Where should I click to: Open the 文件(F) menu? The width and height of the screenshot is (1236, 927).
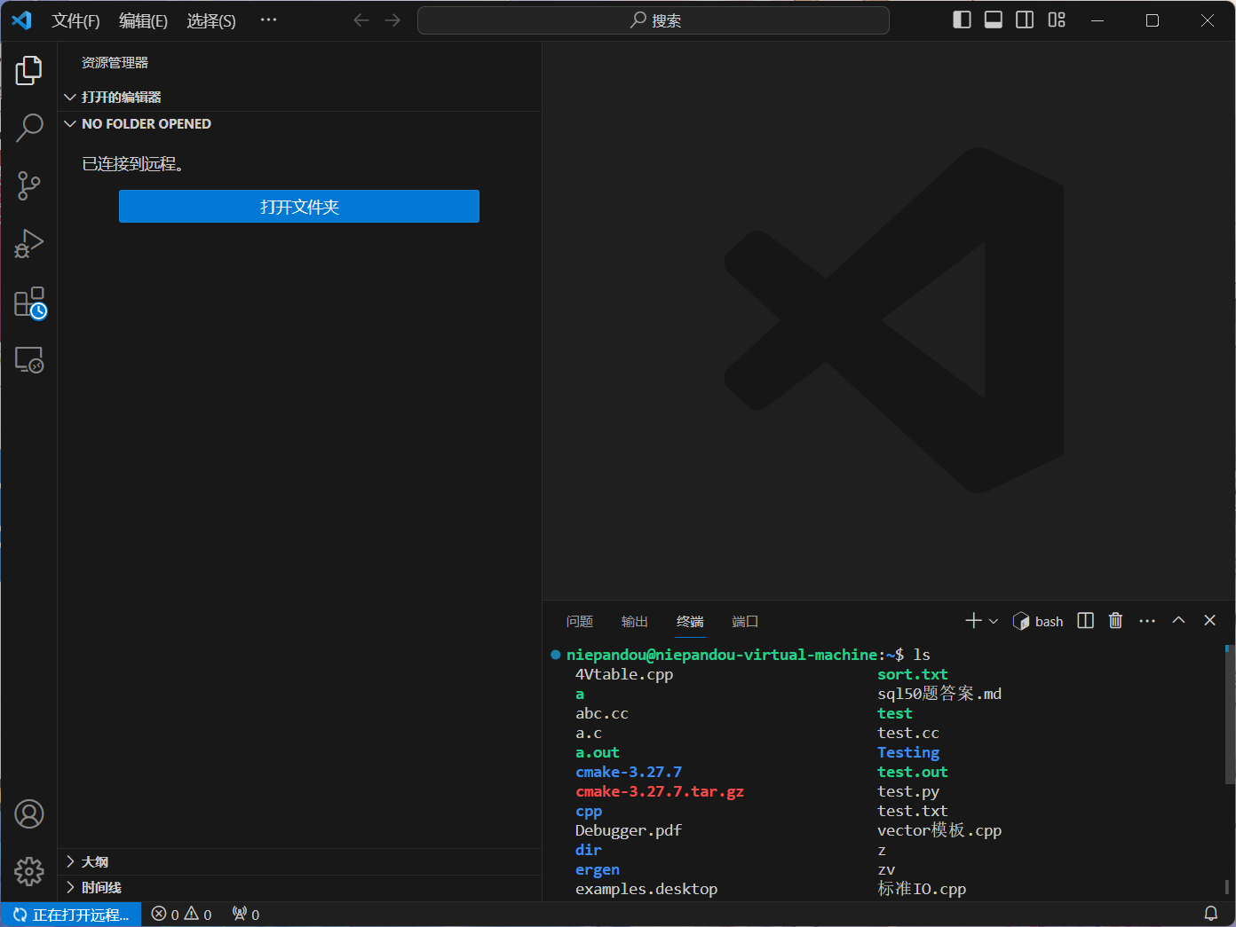coord(75,20)
